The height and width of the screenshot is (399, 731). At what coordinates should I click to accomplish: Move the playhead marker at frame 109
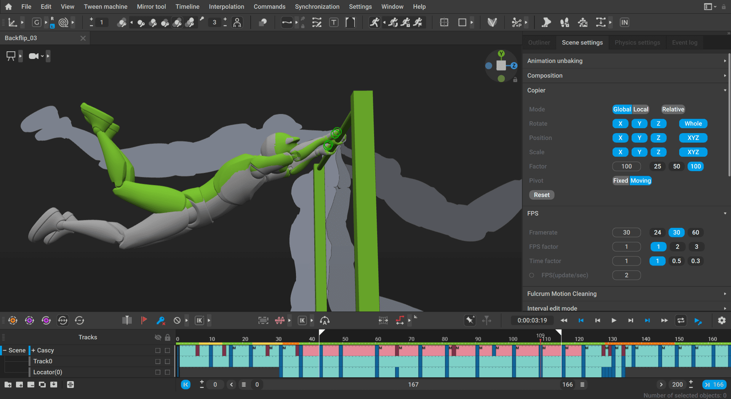pos(541,339)
